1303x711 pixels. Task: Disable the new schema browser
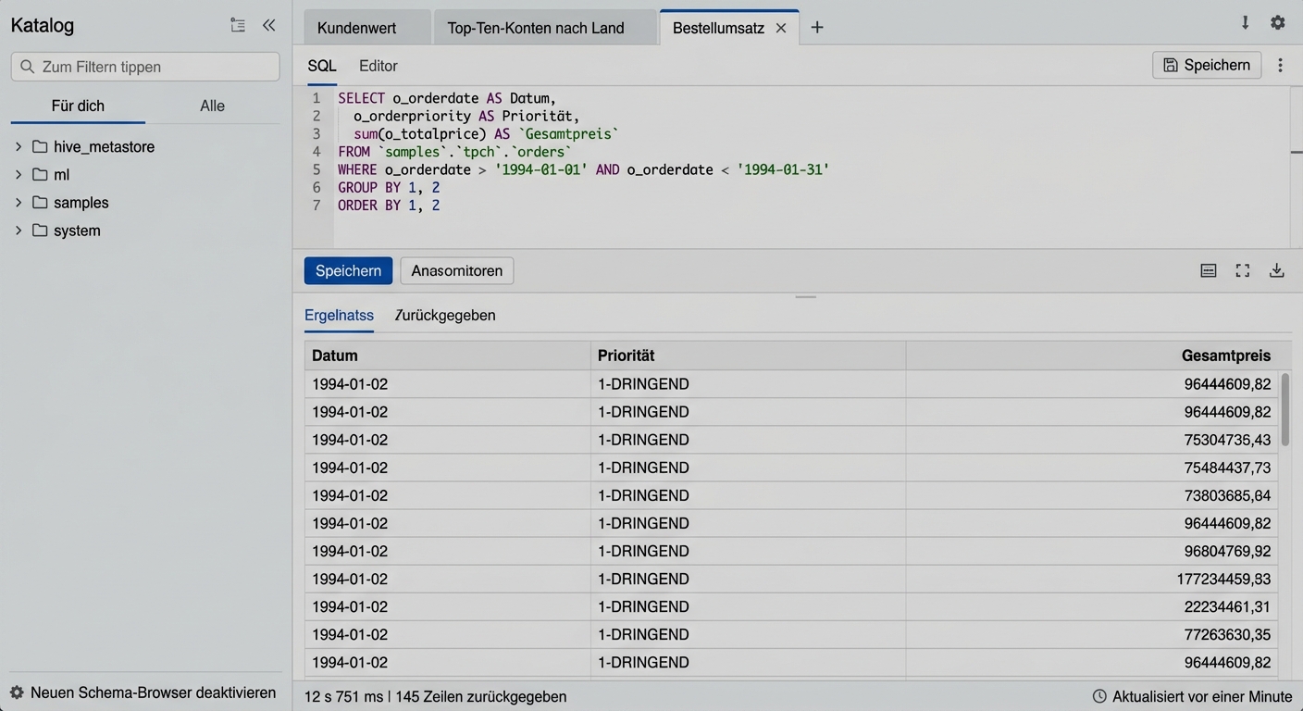click(x=144, y=692)
